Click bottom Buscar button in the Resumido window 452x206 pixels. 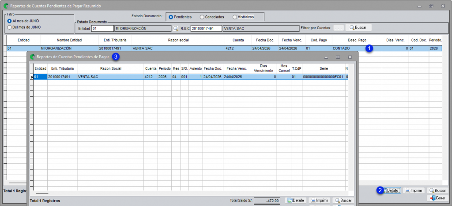coord(437,191)
